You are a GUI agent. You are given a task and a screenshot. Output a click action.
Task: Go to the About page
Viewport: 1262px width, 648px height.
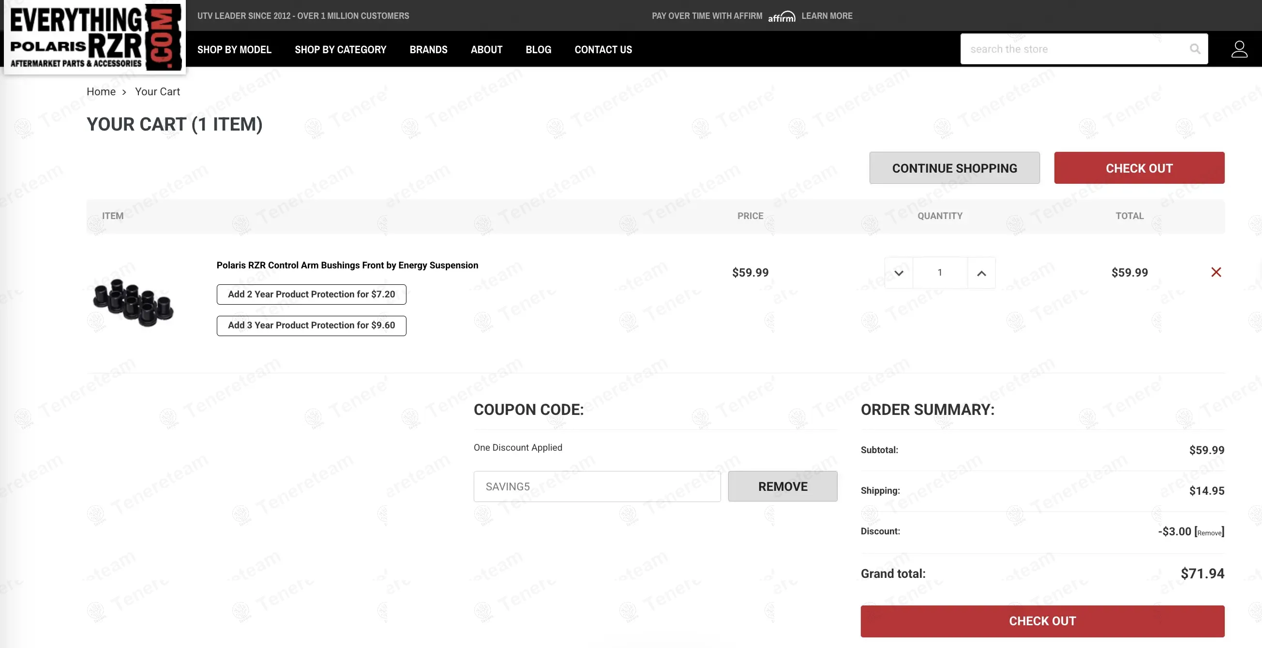[x=486, y=49]
